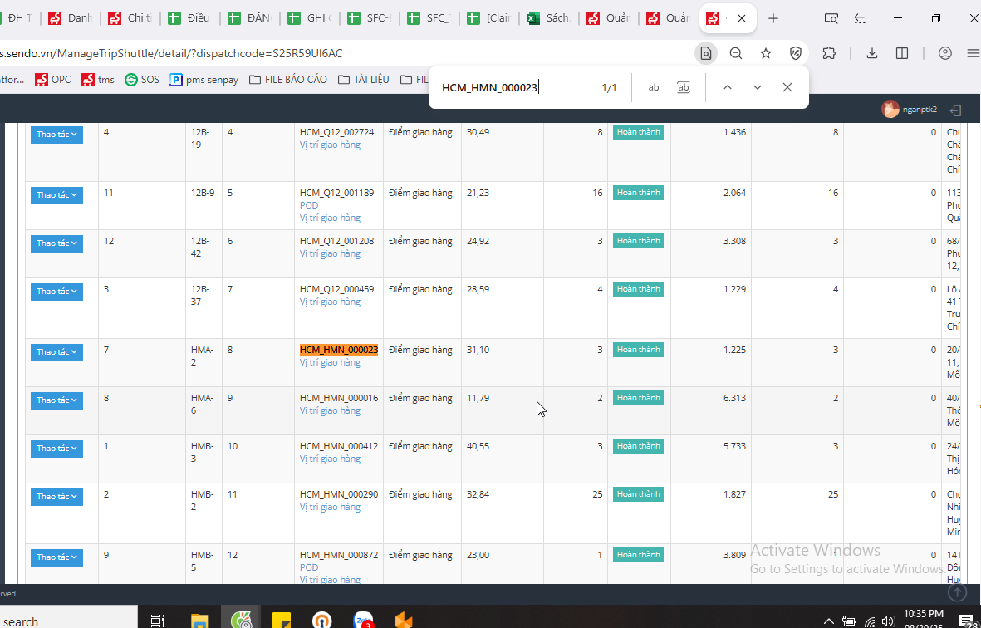Image resolution: width=981 pixels, height=628 pixels.
Task: Toggle whole word match in find bar
Action: click(x=684, y=87)
